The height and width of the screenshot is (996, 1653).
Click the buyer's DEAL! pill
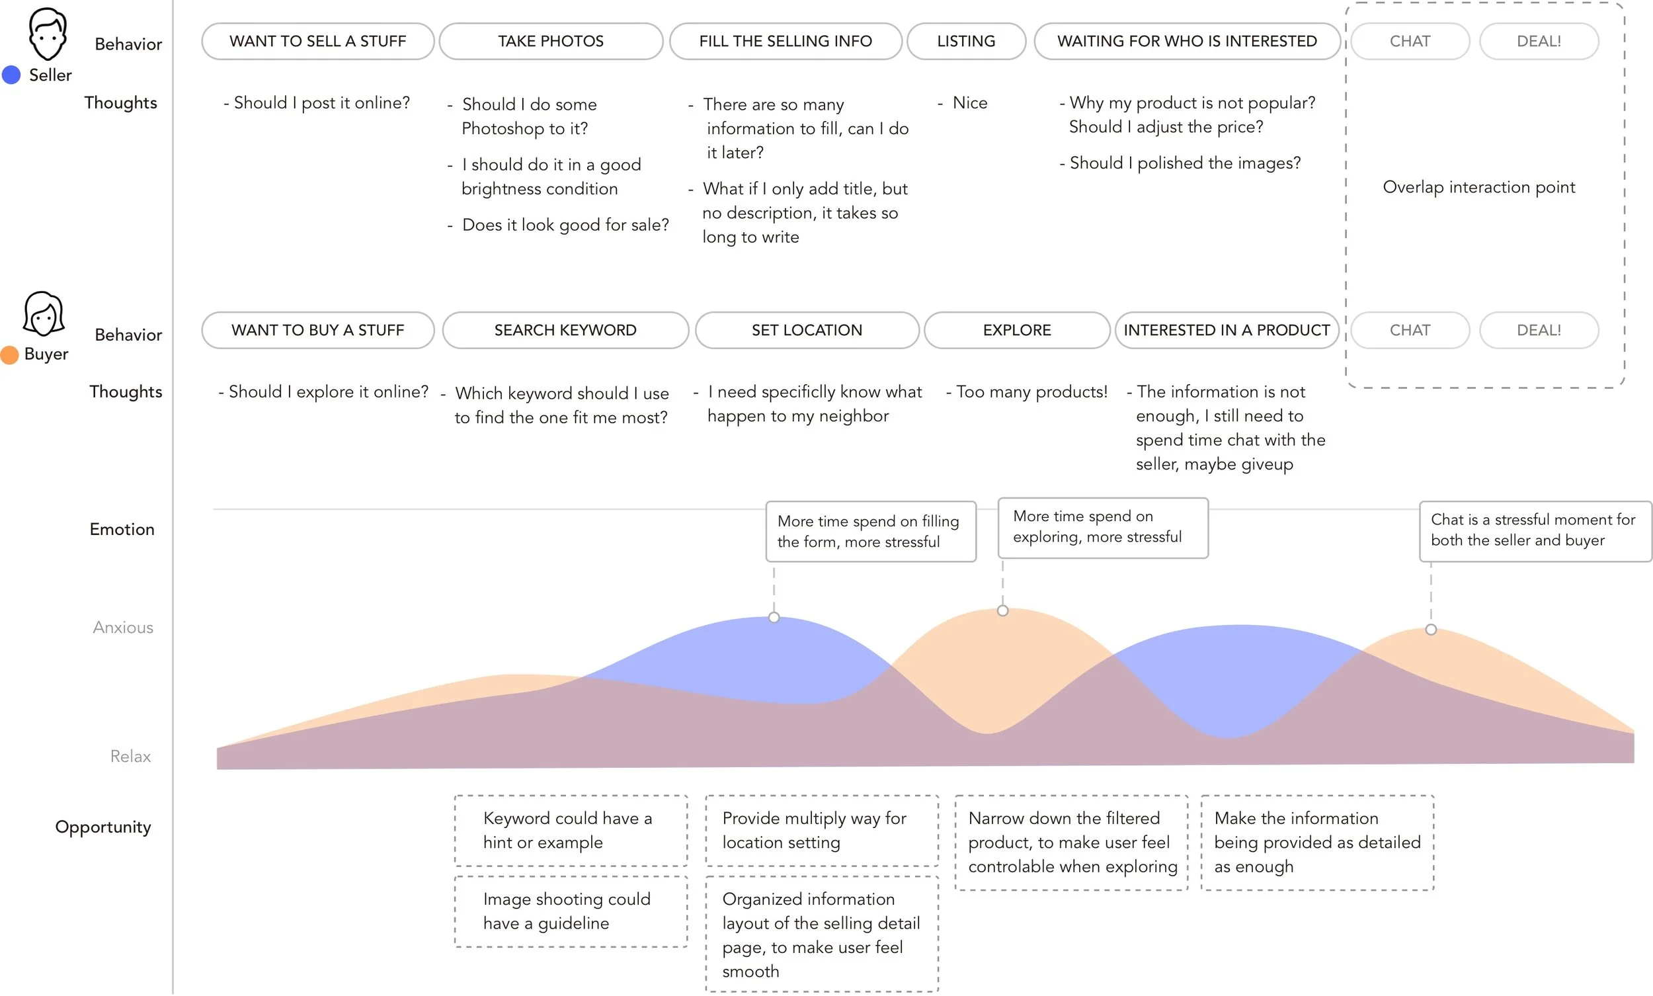coord(1540,331)
